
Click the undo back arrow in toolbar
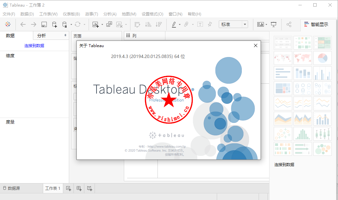23,24
